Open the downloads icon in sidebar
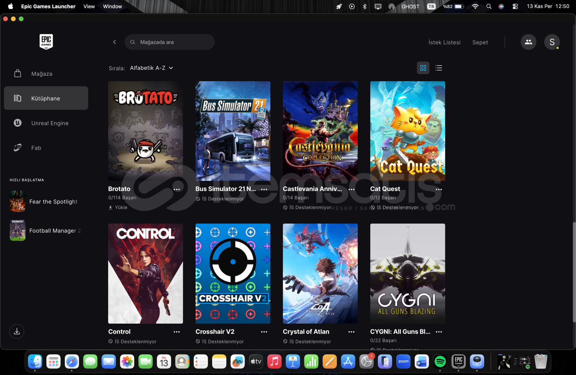The image size is (576, 375). (17, 331)
